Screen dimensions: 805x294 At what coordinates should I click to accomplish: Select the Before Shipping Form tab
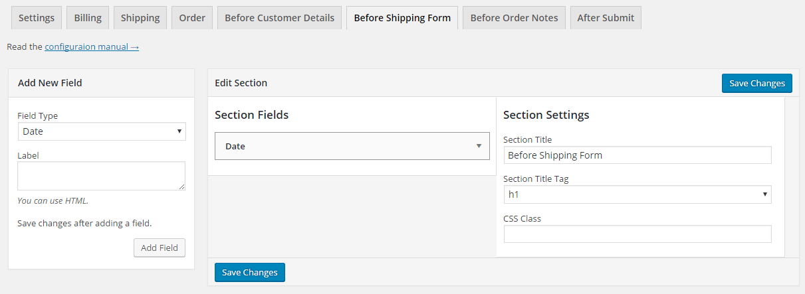(402, 18)
